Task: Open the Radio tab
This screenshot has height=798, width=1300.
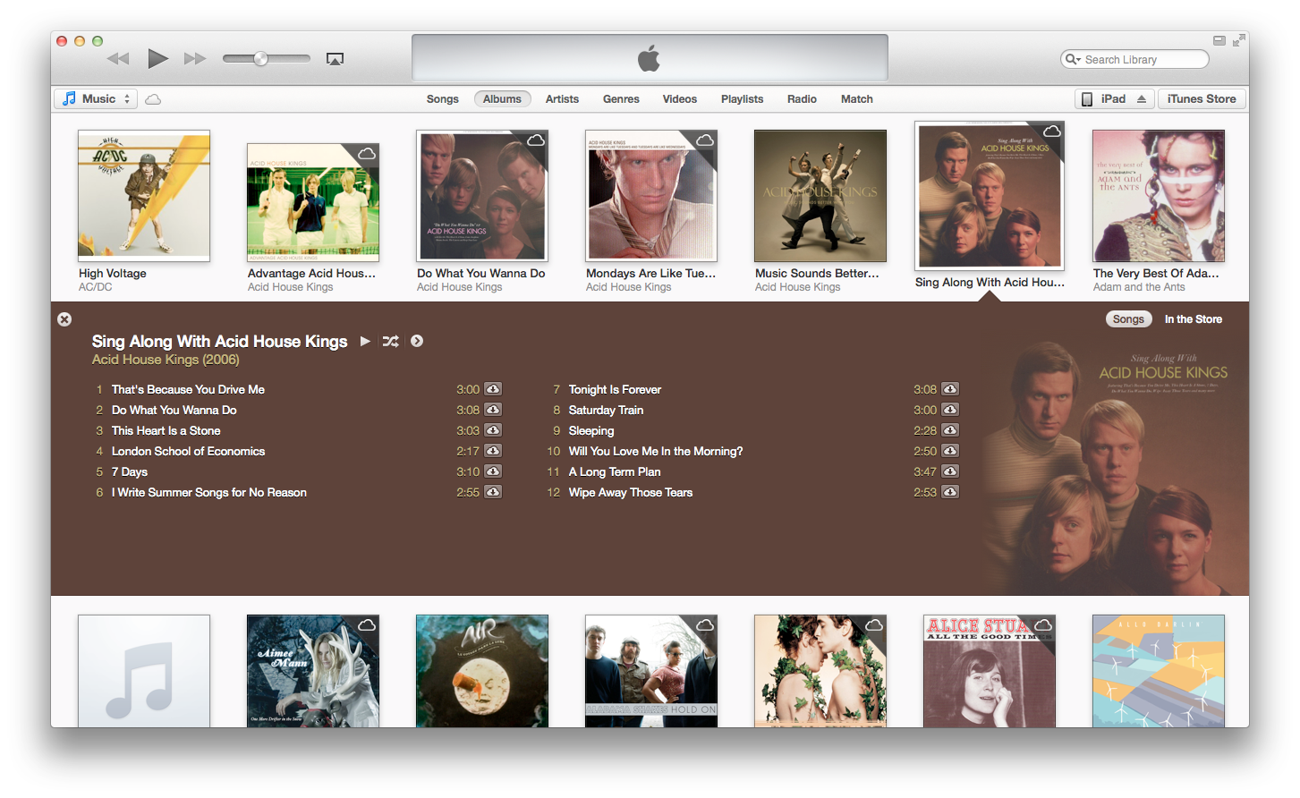Action: (802, 99)
